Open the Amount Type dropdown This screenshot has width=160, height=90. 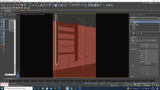(x=151, y=51)
